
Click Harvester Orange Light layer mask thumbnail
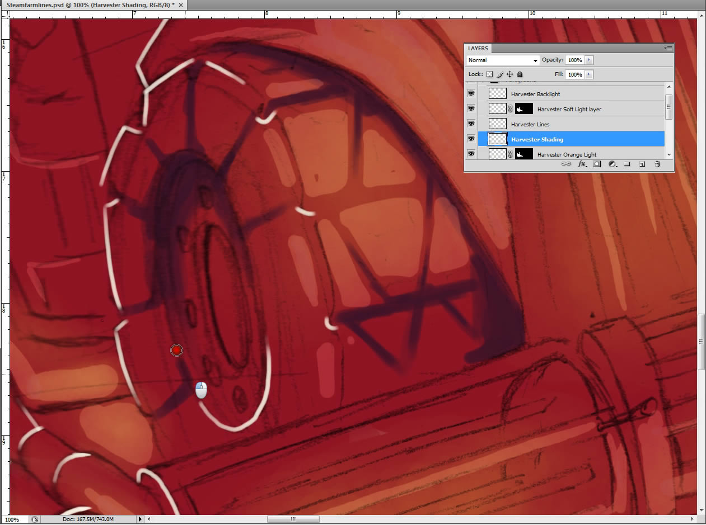[523, 154]
